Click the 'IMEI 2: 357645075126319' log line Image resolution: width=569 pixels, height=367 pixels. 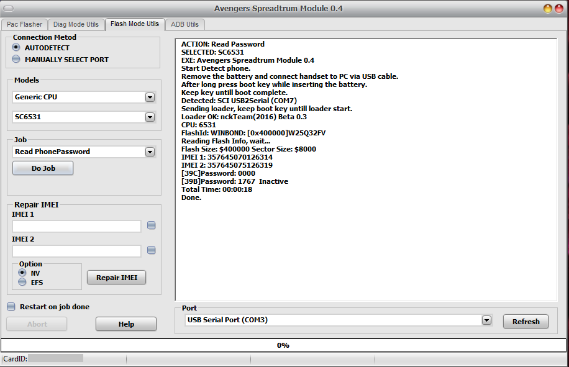[227, 165]
